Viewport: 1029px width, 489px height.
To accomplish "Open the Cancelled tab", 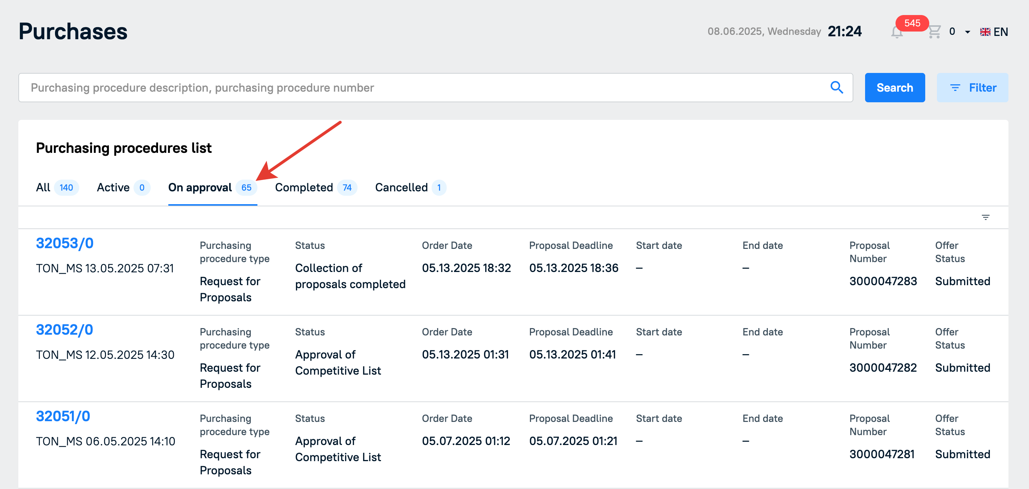I will pyautogui.click(x=410, y=187).
